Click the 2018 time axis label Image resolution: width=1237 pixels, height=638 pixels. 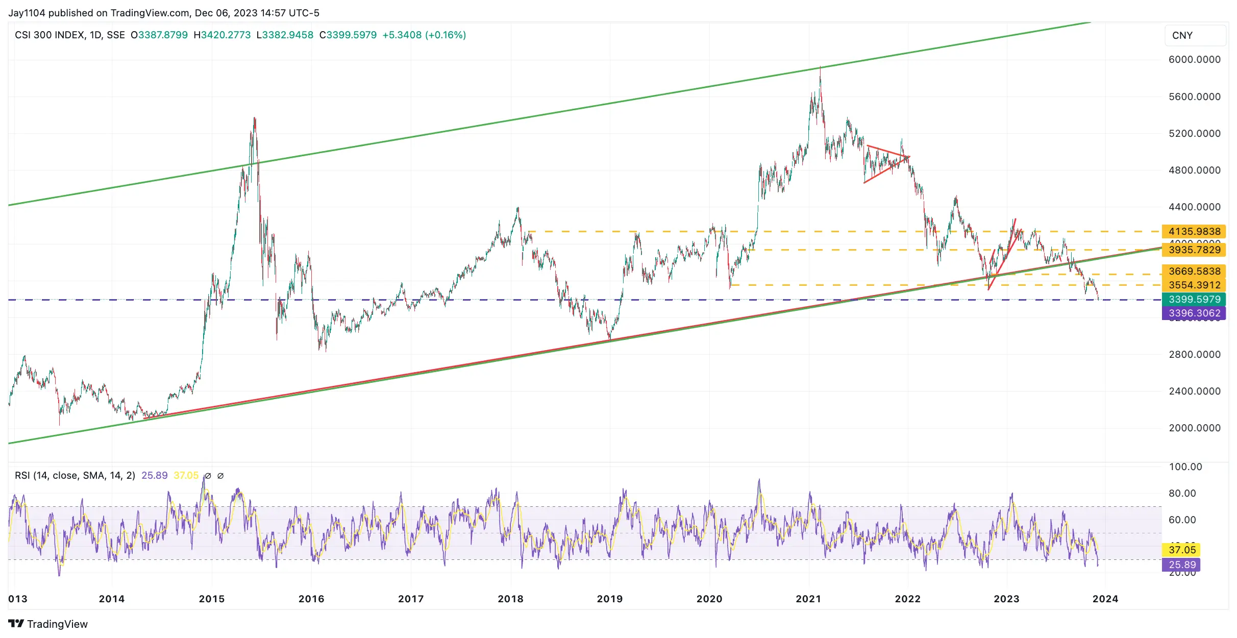[511, 599]
